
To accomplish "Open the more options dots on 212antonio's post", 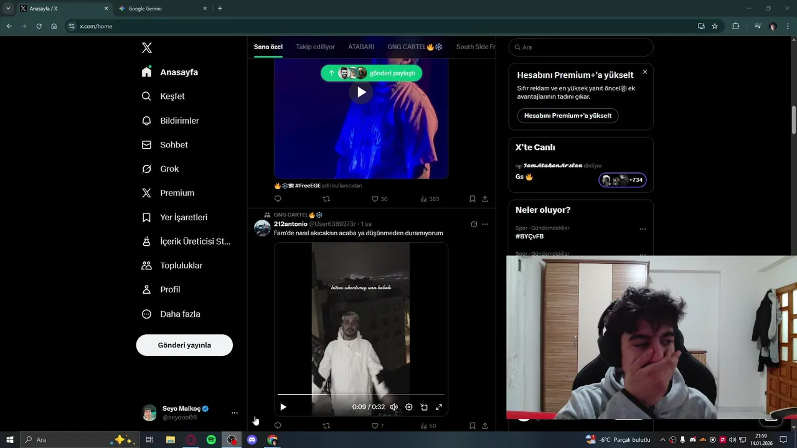I will [485, 224].
